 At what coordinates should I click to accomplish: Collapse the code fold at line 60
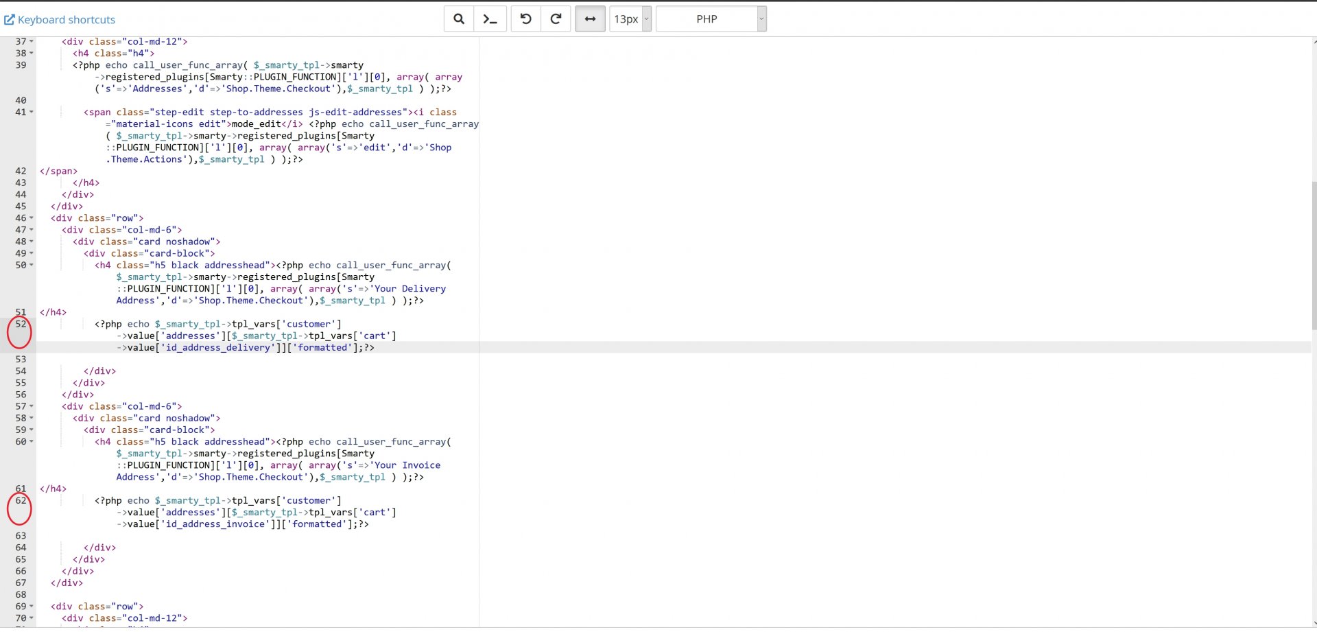32,442
